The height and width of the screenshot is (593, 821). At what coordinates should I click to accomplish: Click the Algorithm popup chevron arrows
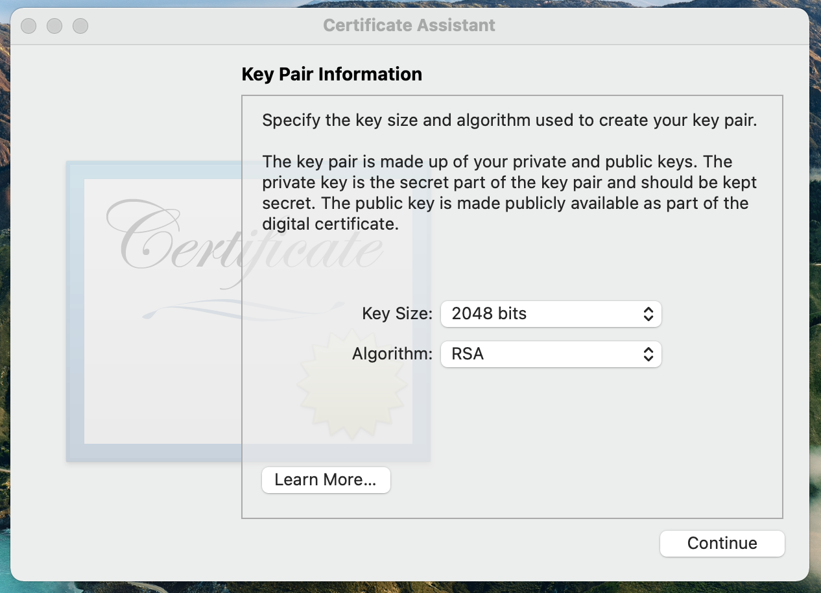point(648,354)
